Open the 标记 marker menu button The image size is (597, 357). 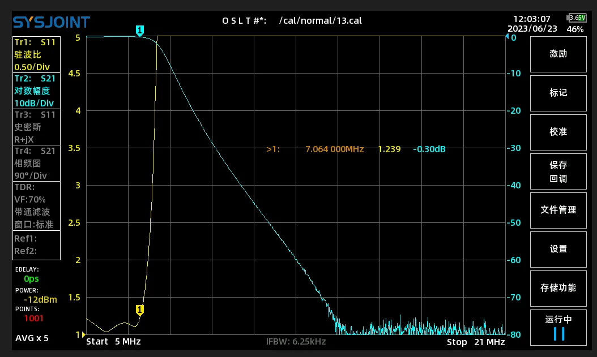[558, 93]
